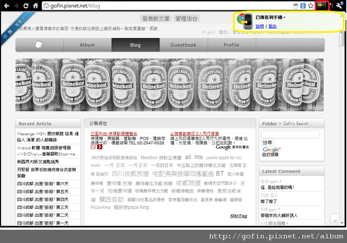Switch to the Album tab

point(87,45)
